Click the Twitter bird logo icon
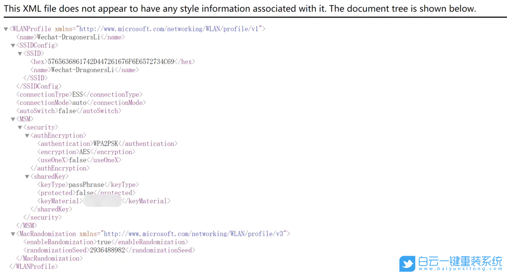Screen dimensions: 507x274 pyautogui.click(x=407, y=263)
